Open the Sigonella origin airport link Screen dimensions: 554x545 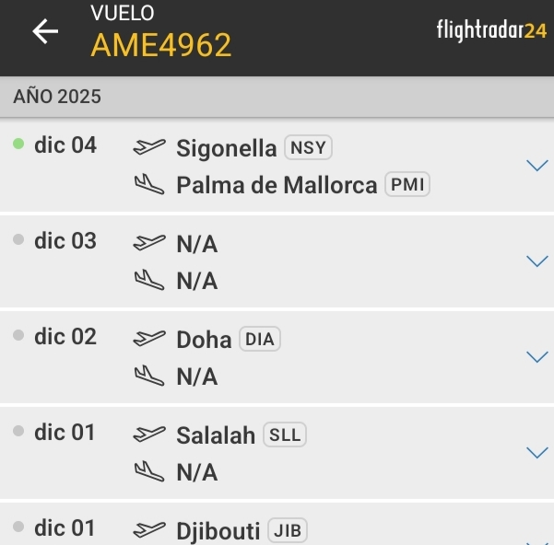[x=226, y=147]
